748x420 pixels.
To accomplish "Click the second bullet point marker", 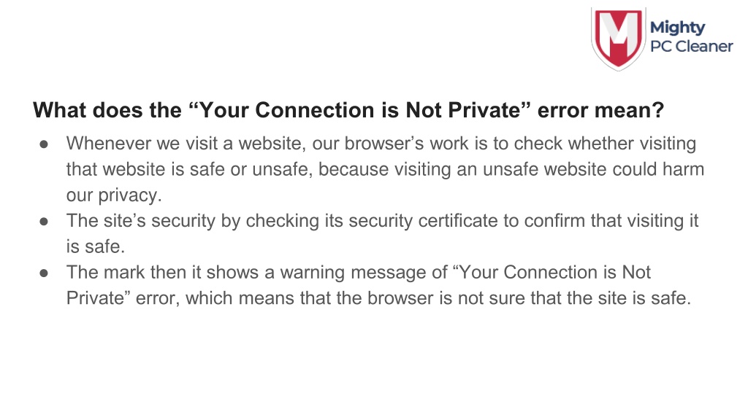I will click(x=44, y=222).
